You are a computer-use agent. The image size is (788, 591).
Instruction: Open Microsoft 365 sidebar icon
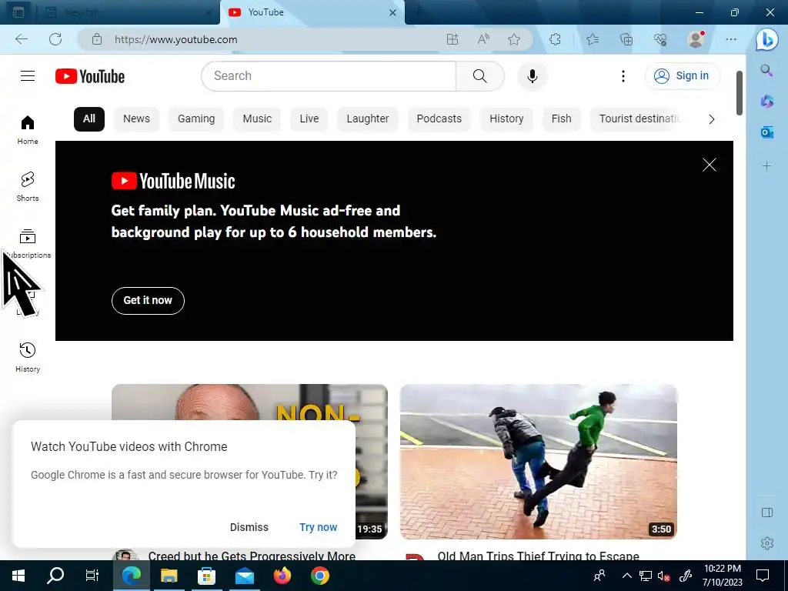tap(766, 102)
